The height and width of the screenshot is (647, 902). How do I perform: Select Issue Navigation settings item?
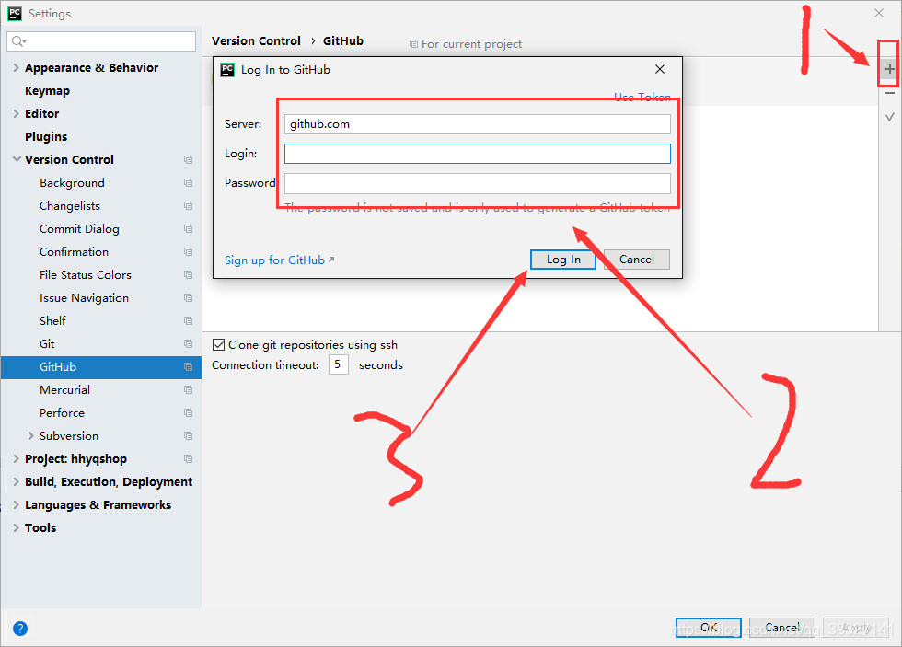(84, 298)
